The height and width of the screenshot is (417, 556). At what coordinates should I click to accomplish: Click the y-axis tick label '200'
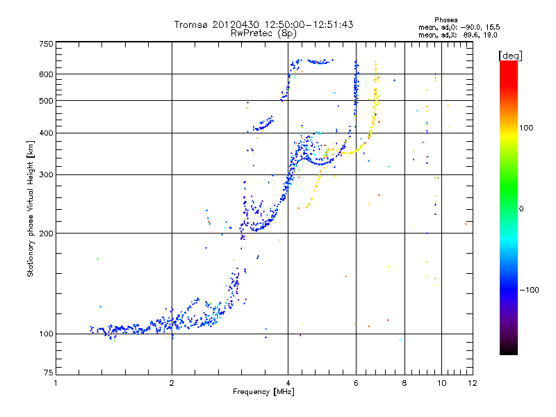pyautogui.click(x=46, y=234)
